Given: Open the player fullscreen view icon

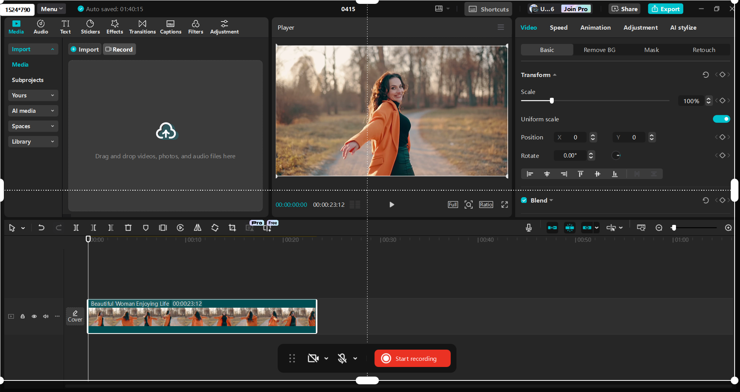Looking at the screenshot, I should pyautogui.click(x=504, y=204).
